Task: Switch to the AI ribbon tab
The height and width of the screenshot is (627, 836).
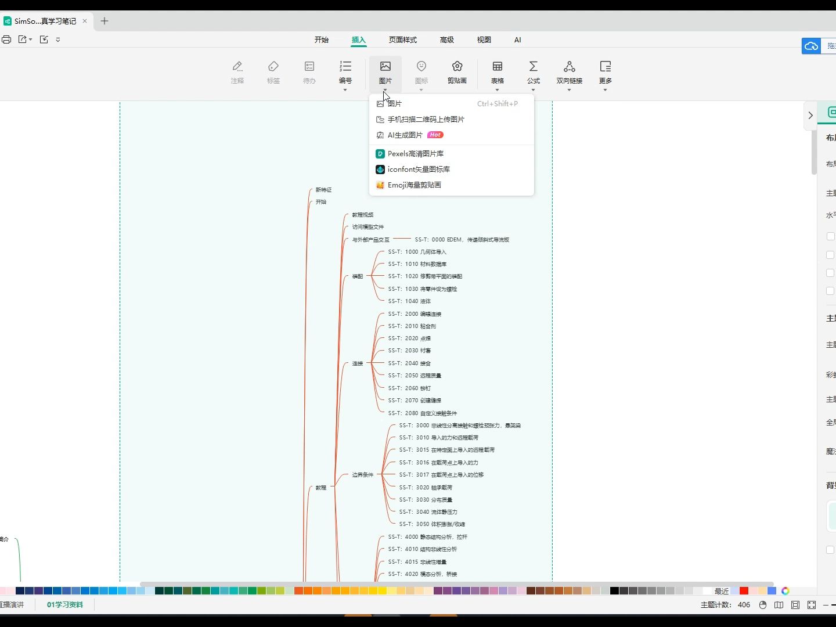Action: tap(518, 40)
